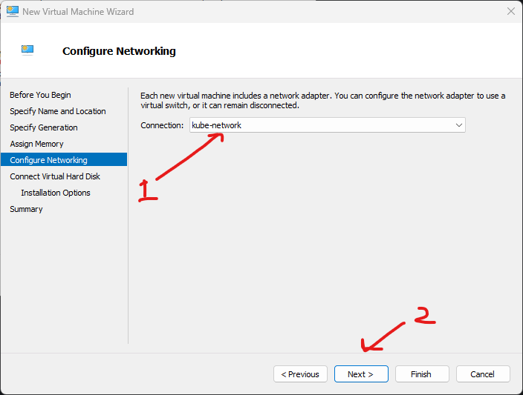Click Finish to complete the wizard
Image resolution: width=523 pixels, height=395 pixels.
click(x=422, y=374)
